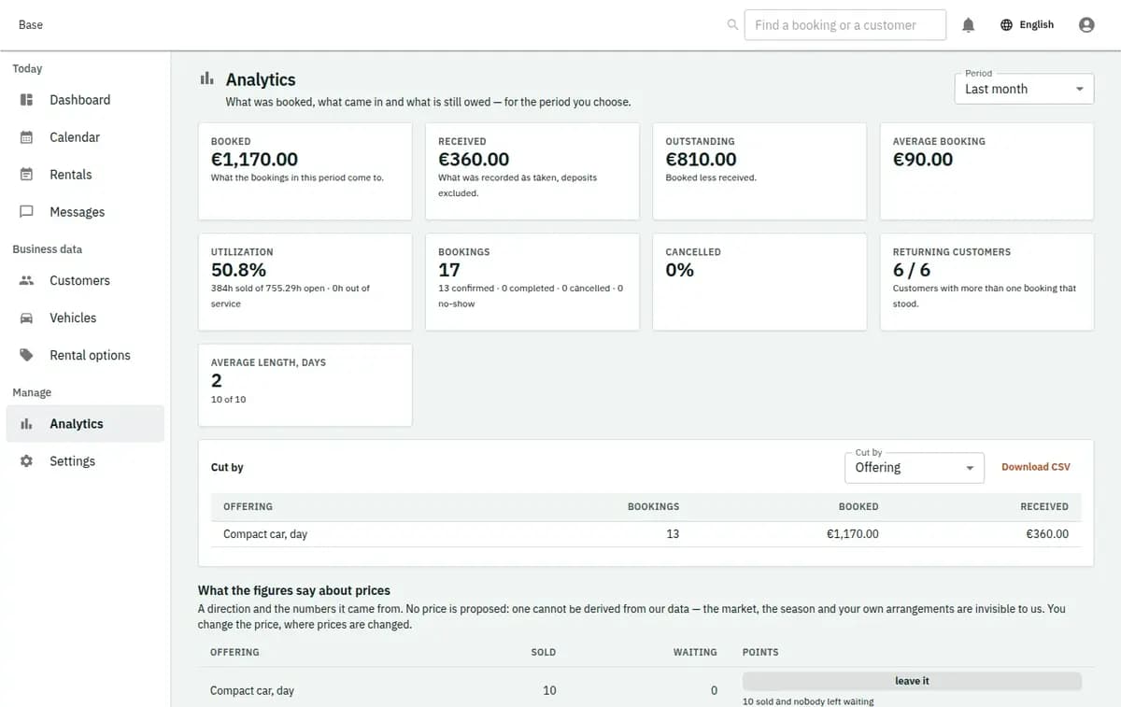Click the globe language icon
The image size is (1121, 707).
click(x=1006, y=25)
